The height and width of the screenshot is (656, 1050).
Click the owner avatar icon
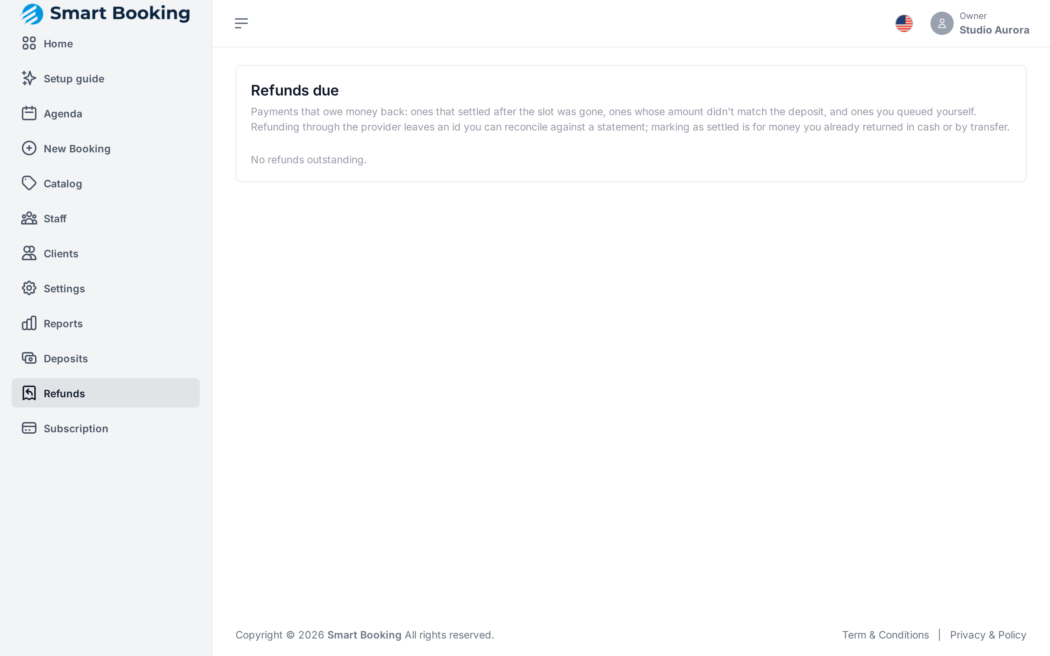click(x=942, y=23)
